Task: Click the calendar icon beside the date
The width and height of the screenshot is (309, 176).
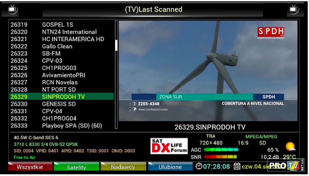Action: (236, 166)
